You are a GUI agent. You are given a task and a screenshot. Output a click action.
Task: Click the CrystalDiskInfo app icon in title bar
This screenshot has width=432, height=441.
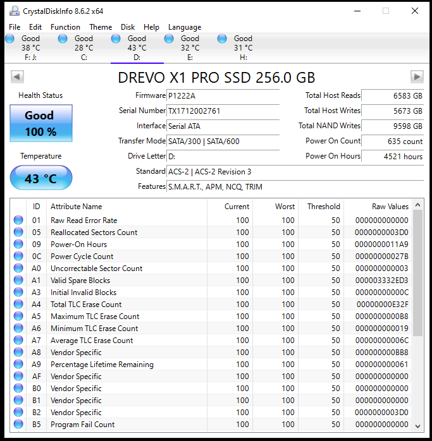point(15,11)
